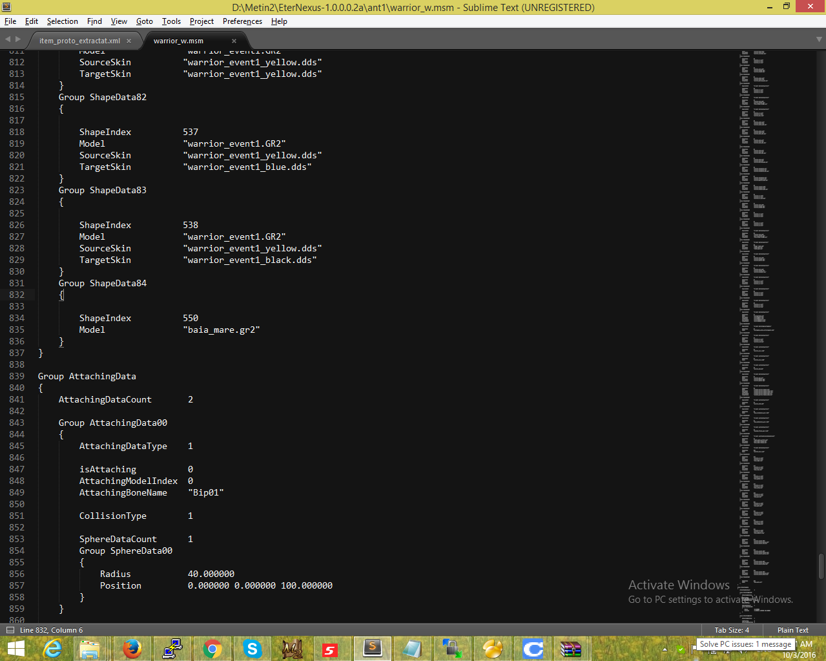Change the Tab Size setting in status bar
826x661 pixels.
732,630
